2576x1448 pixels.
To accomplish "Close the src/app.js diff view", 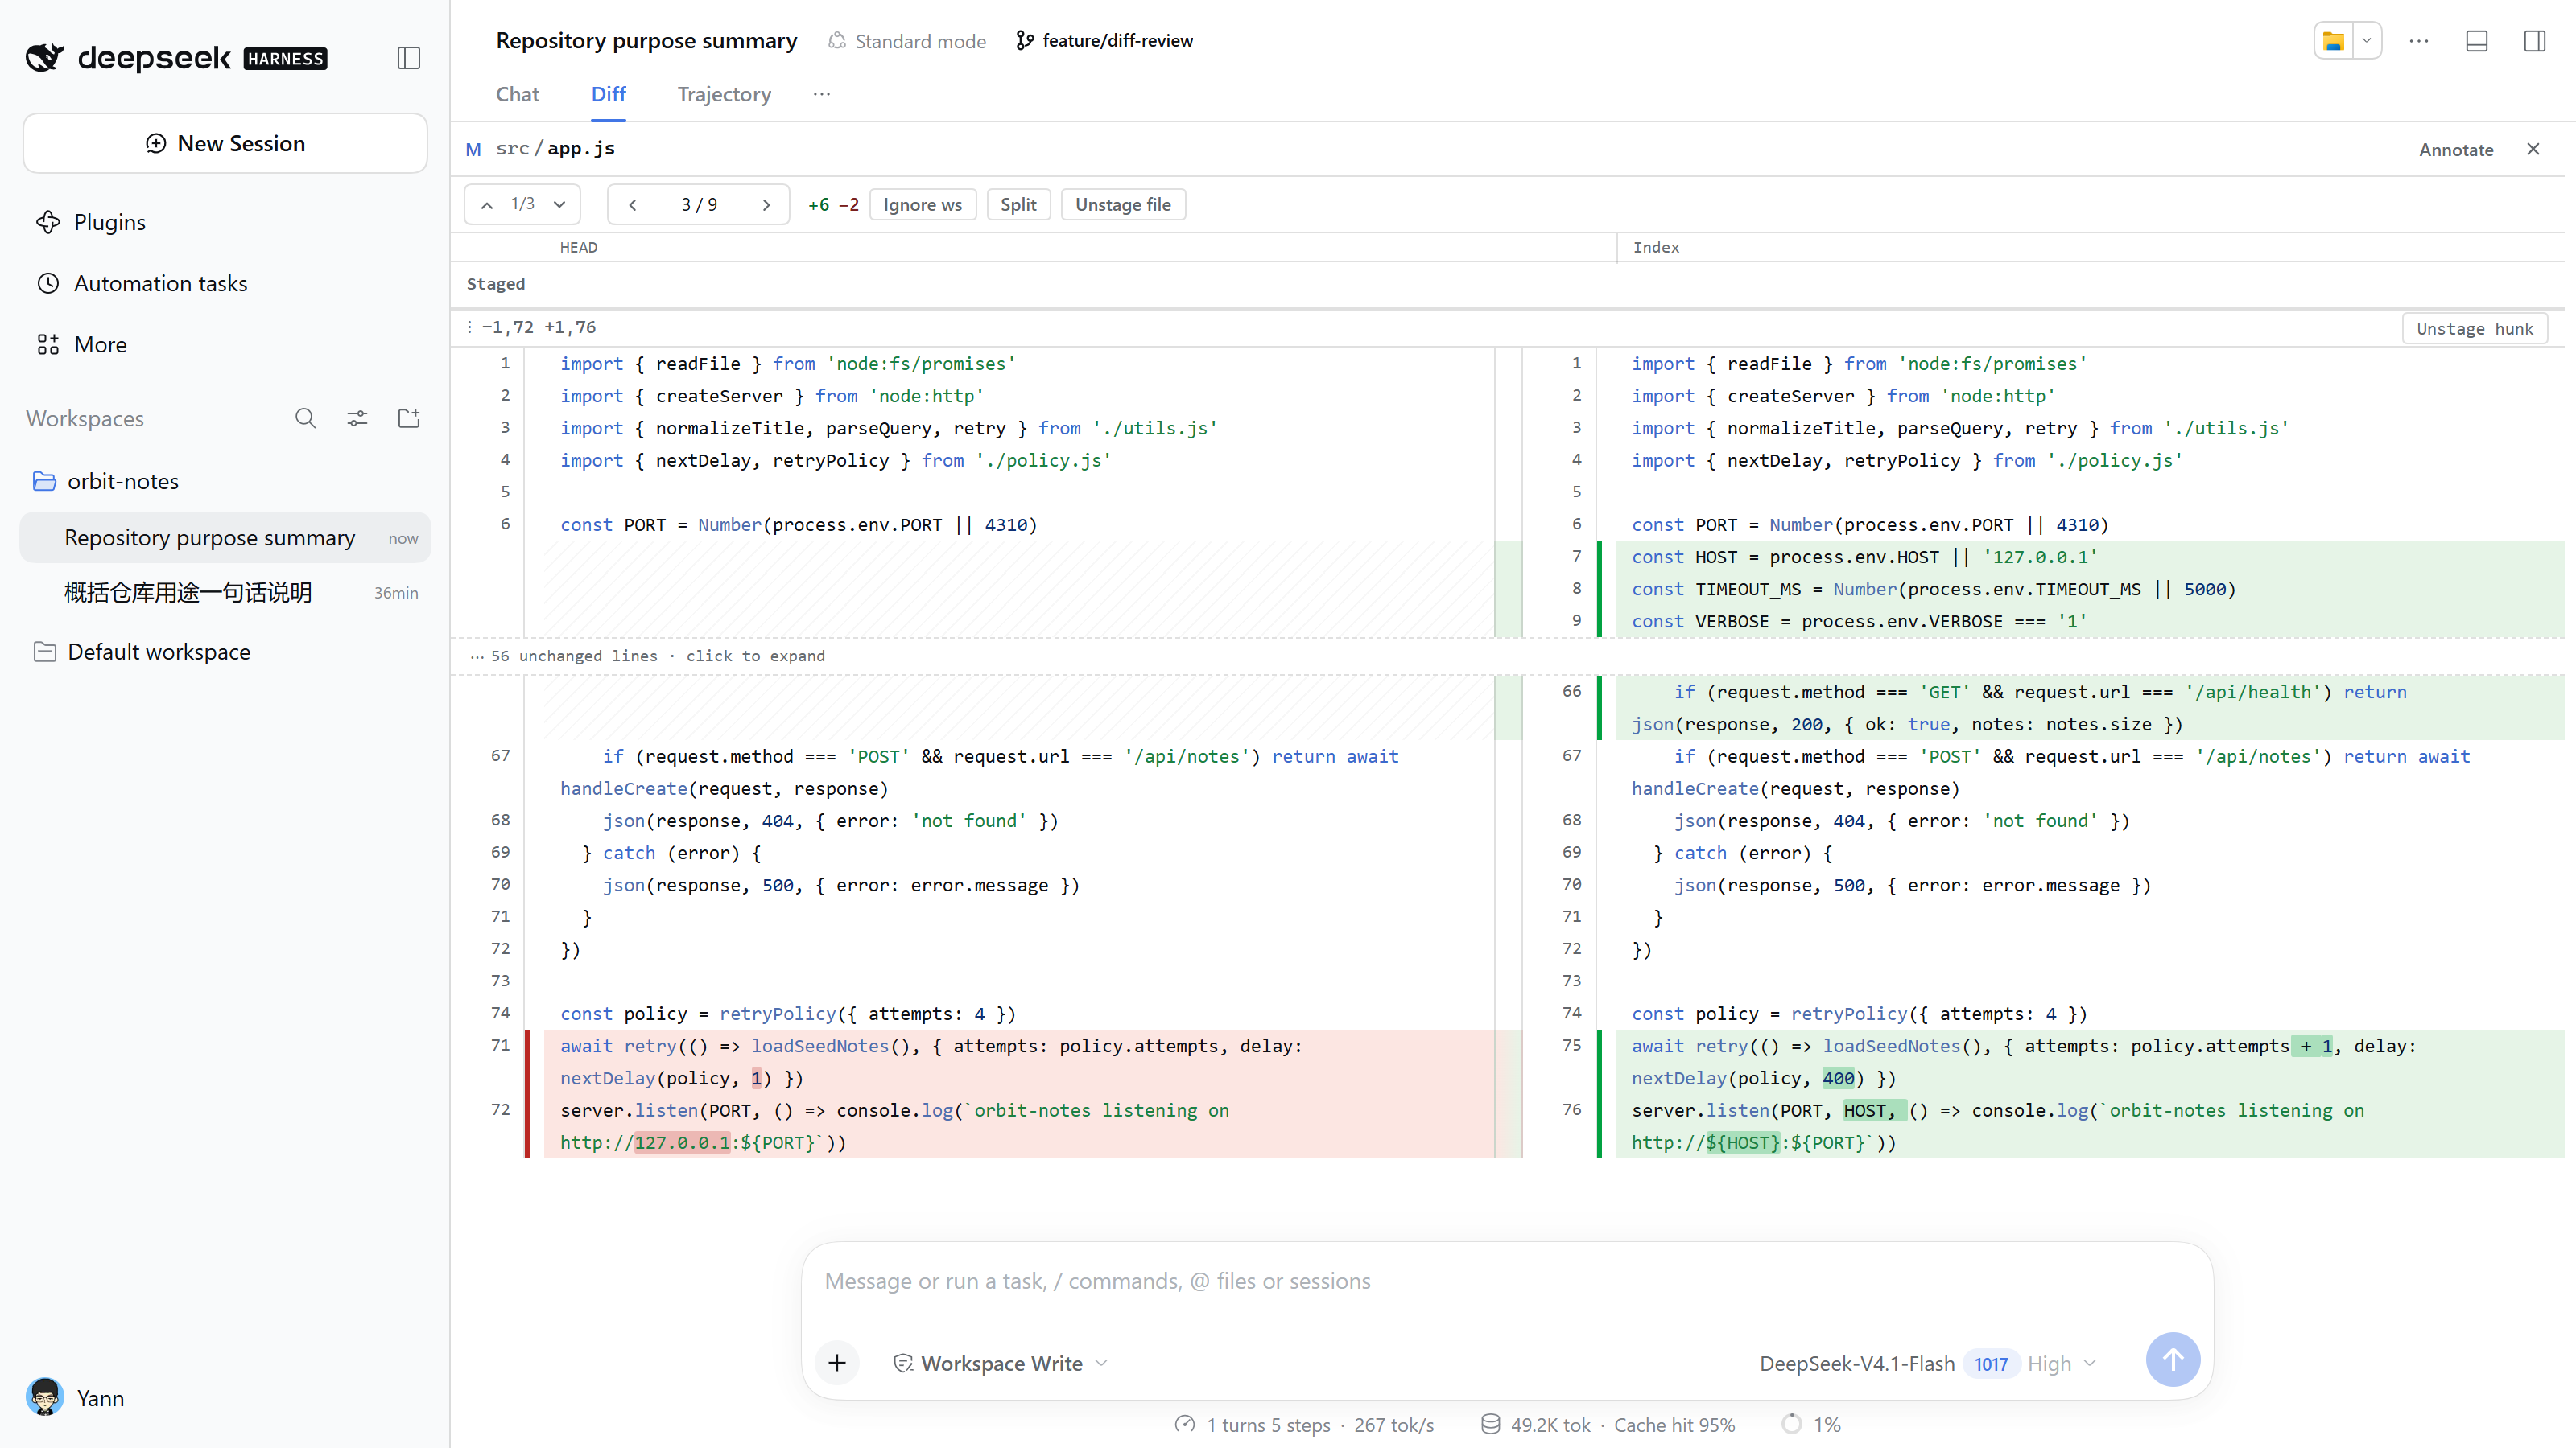I will [2533, 149].
